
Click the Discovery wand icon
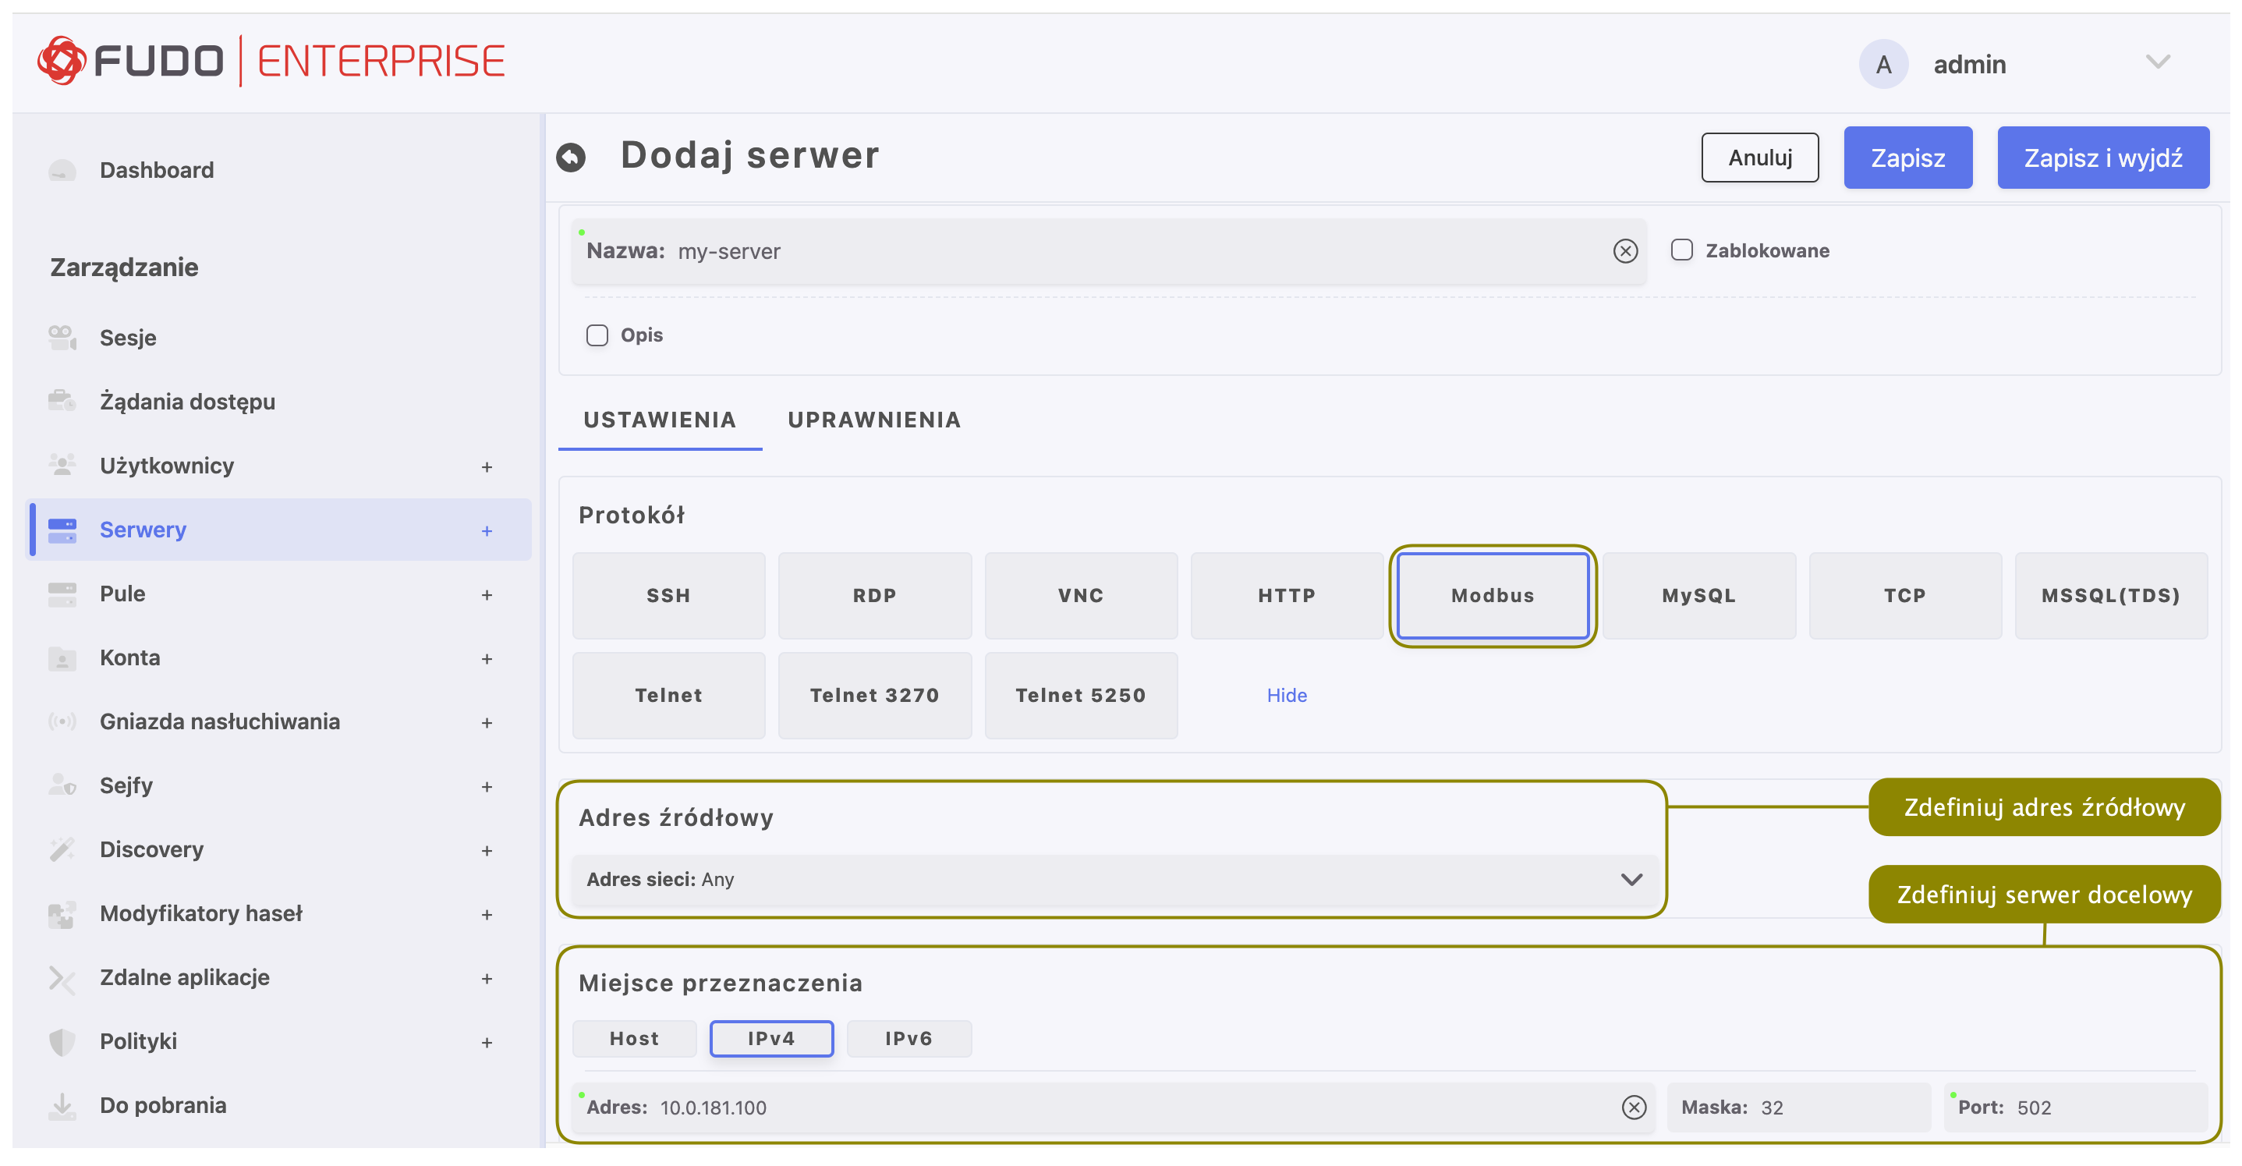point(62,849)
